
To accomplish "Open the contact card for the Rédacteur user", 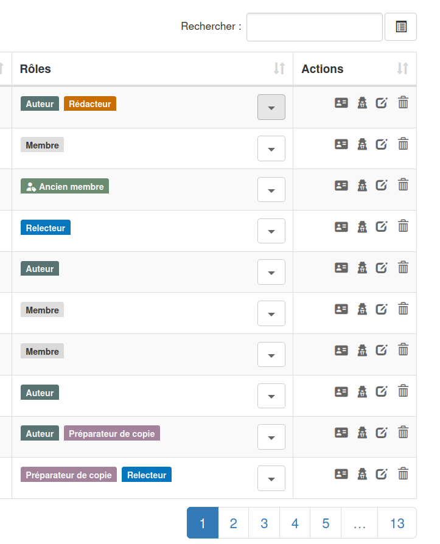I will (x=341, y=103).
